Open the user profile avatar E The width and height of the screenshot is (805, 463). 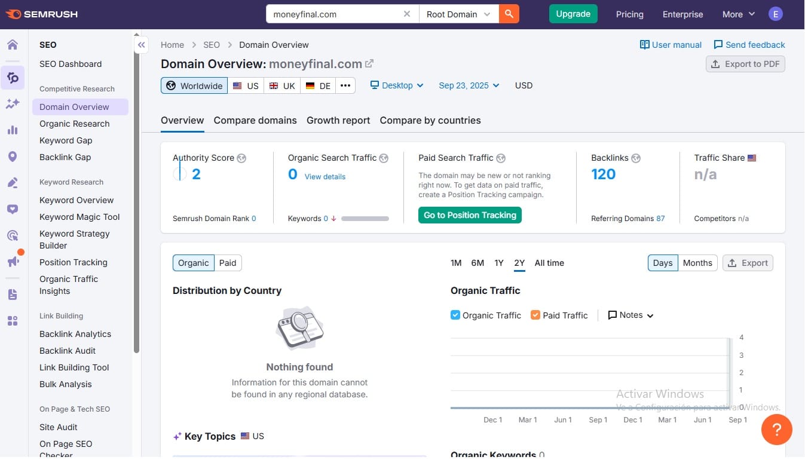(776, 14)
